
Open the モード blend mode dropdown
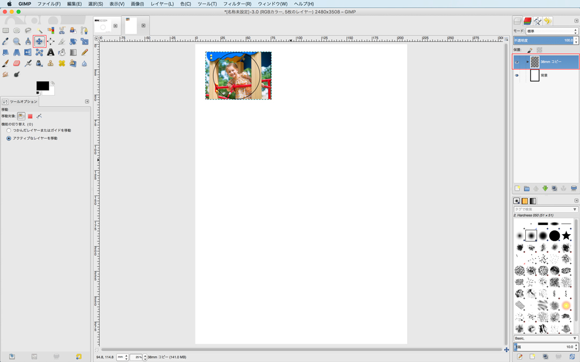point(552,31)
